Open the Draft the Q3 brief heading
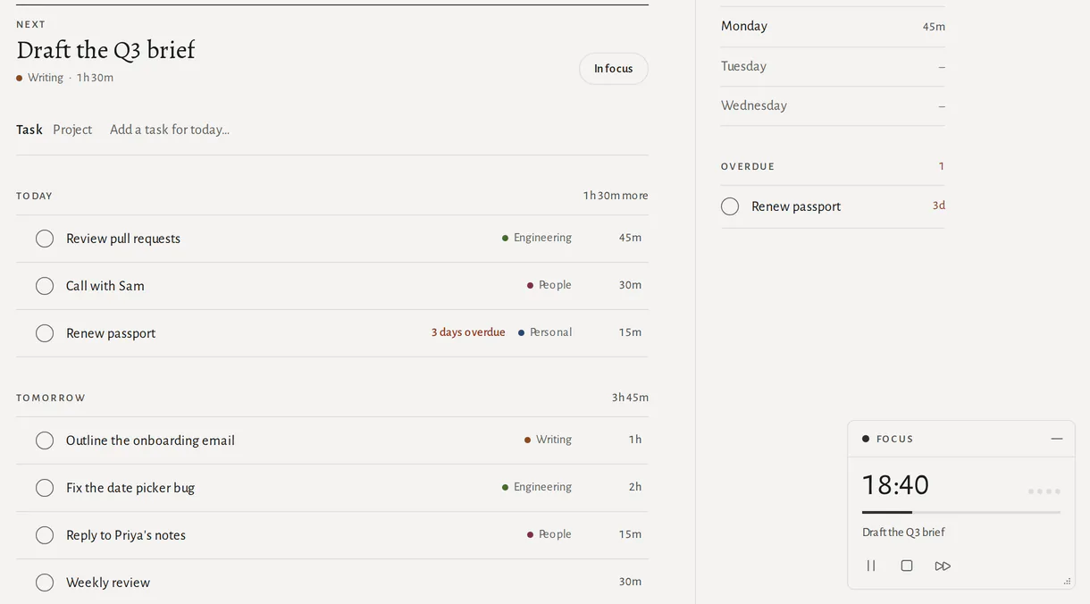 (x=105, y=50)
